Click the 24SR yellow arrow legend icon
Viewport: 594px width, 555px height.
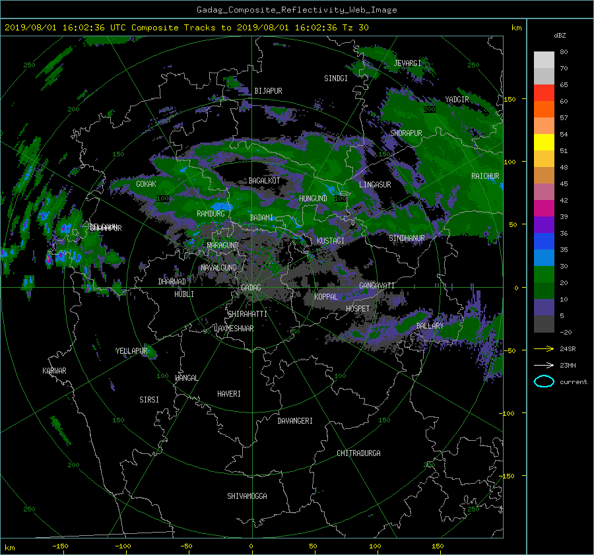coord(544,349)
